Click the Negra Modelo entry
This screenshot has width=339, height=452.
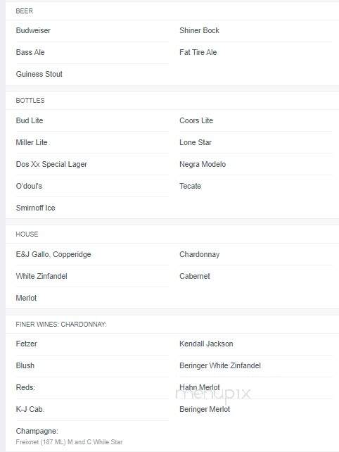tap(203, 164)
